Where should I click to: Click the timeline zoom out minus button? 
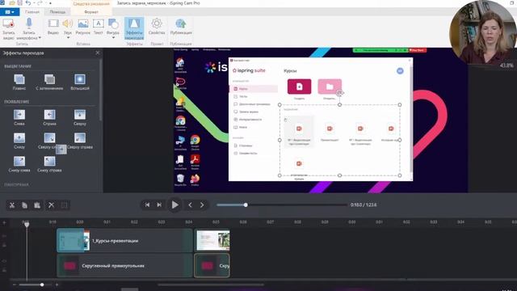[x=15, y=285]
